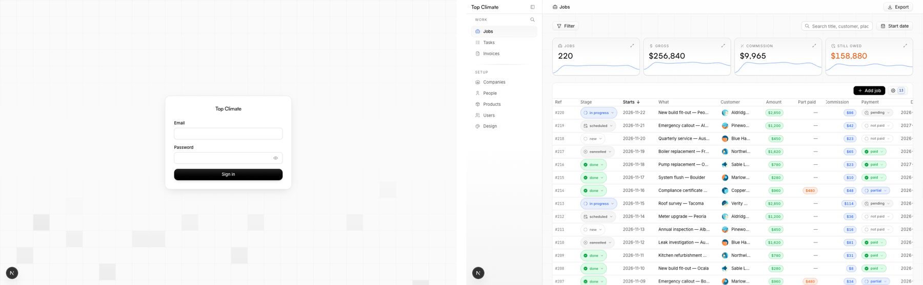
Task: Click Blue Ha... customer avatar in row #218
Action: click(725, 139)
